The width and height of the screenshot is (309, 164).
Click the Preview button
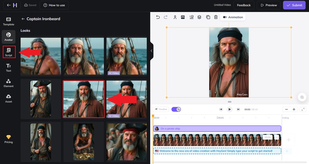coord(268,5)
